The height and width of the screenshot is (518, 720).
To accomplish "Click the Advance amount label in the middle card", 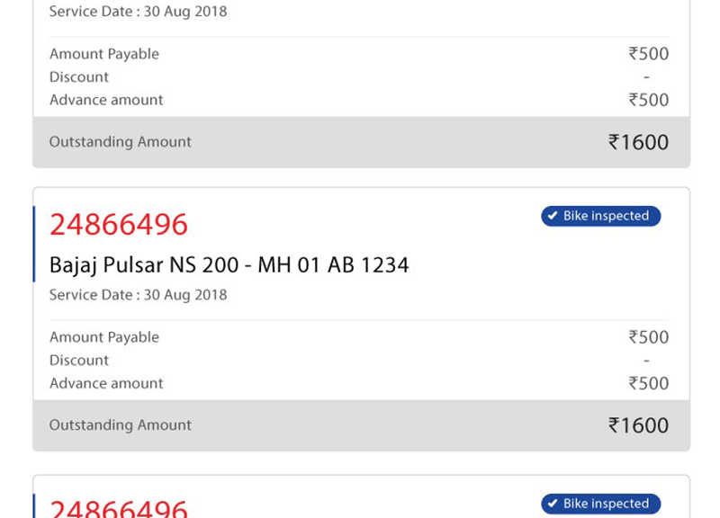I will click(106, 383).
